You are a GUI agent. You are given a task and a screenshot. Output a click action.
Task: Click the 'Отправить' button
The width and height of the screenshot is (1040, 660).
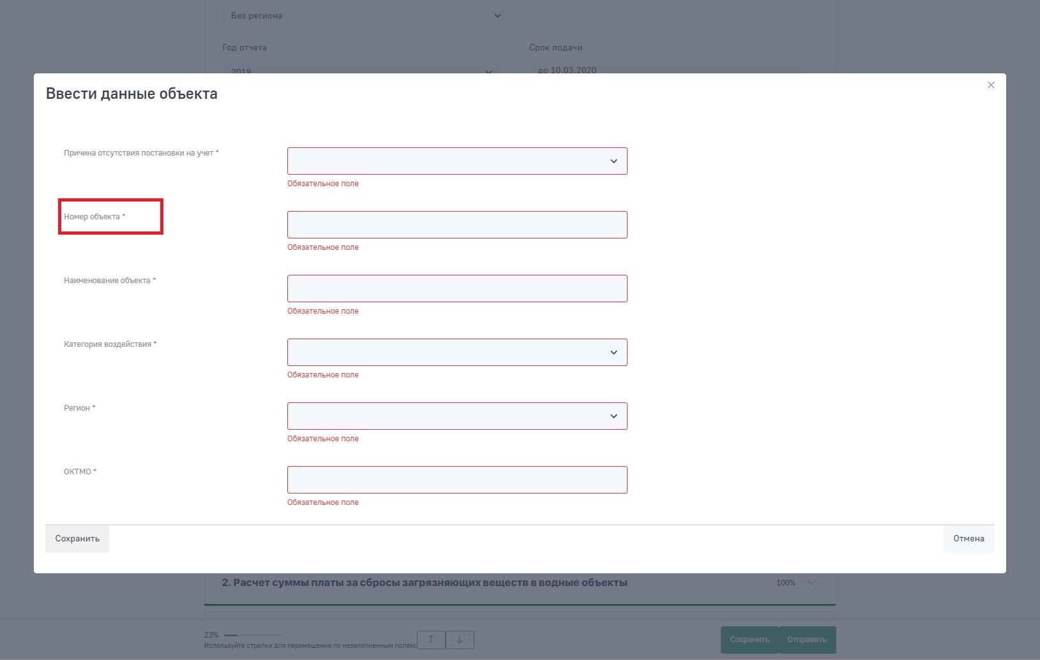[806, 640]
